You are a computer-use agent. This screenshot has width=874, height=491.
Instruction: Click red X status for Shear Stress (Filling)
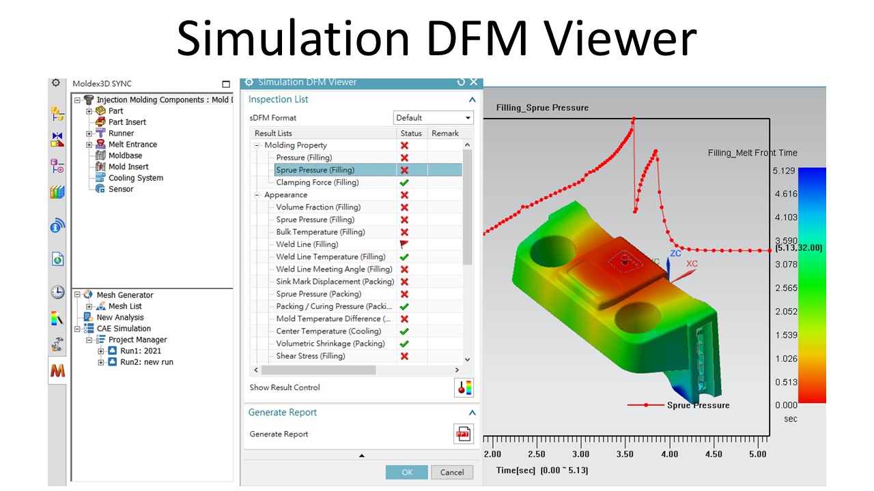404,356
